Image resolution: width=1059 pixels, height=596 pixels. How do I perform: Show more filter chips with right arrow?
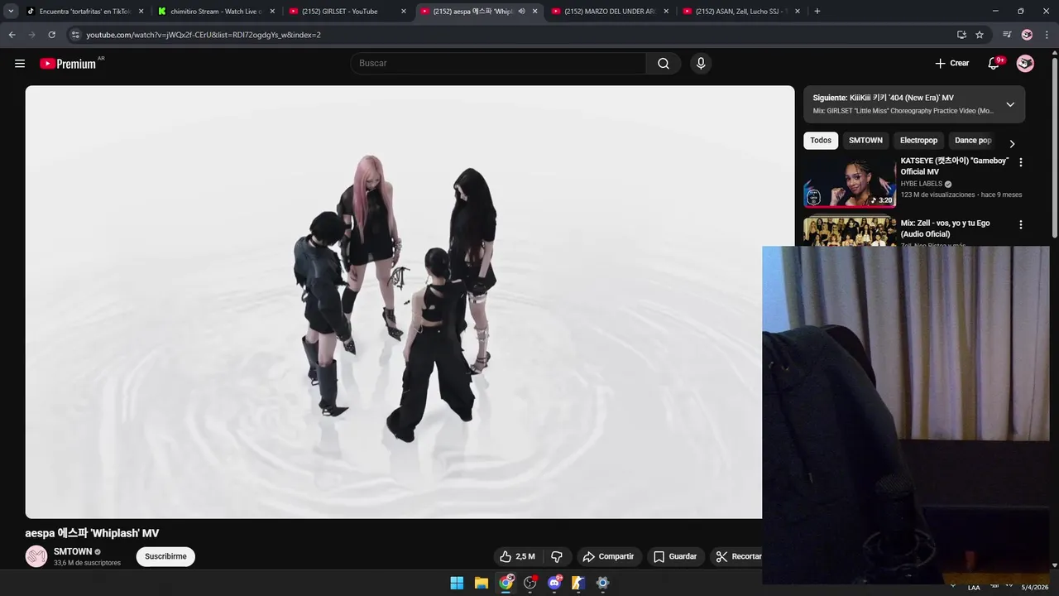[x=1012, y=143]
